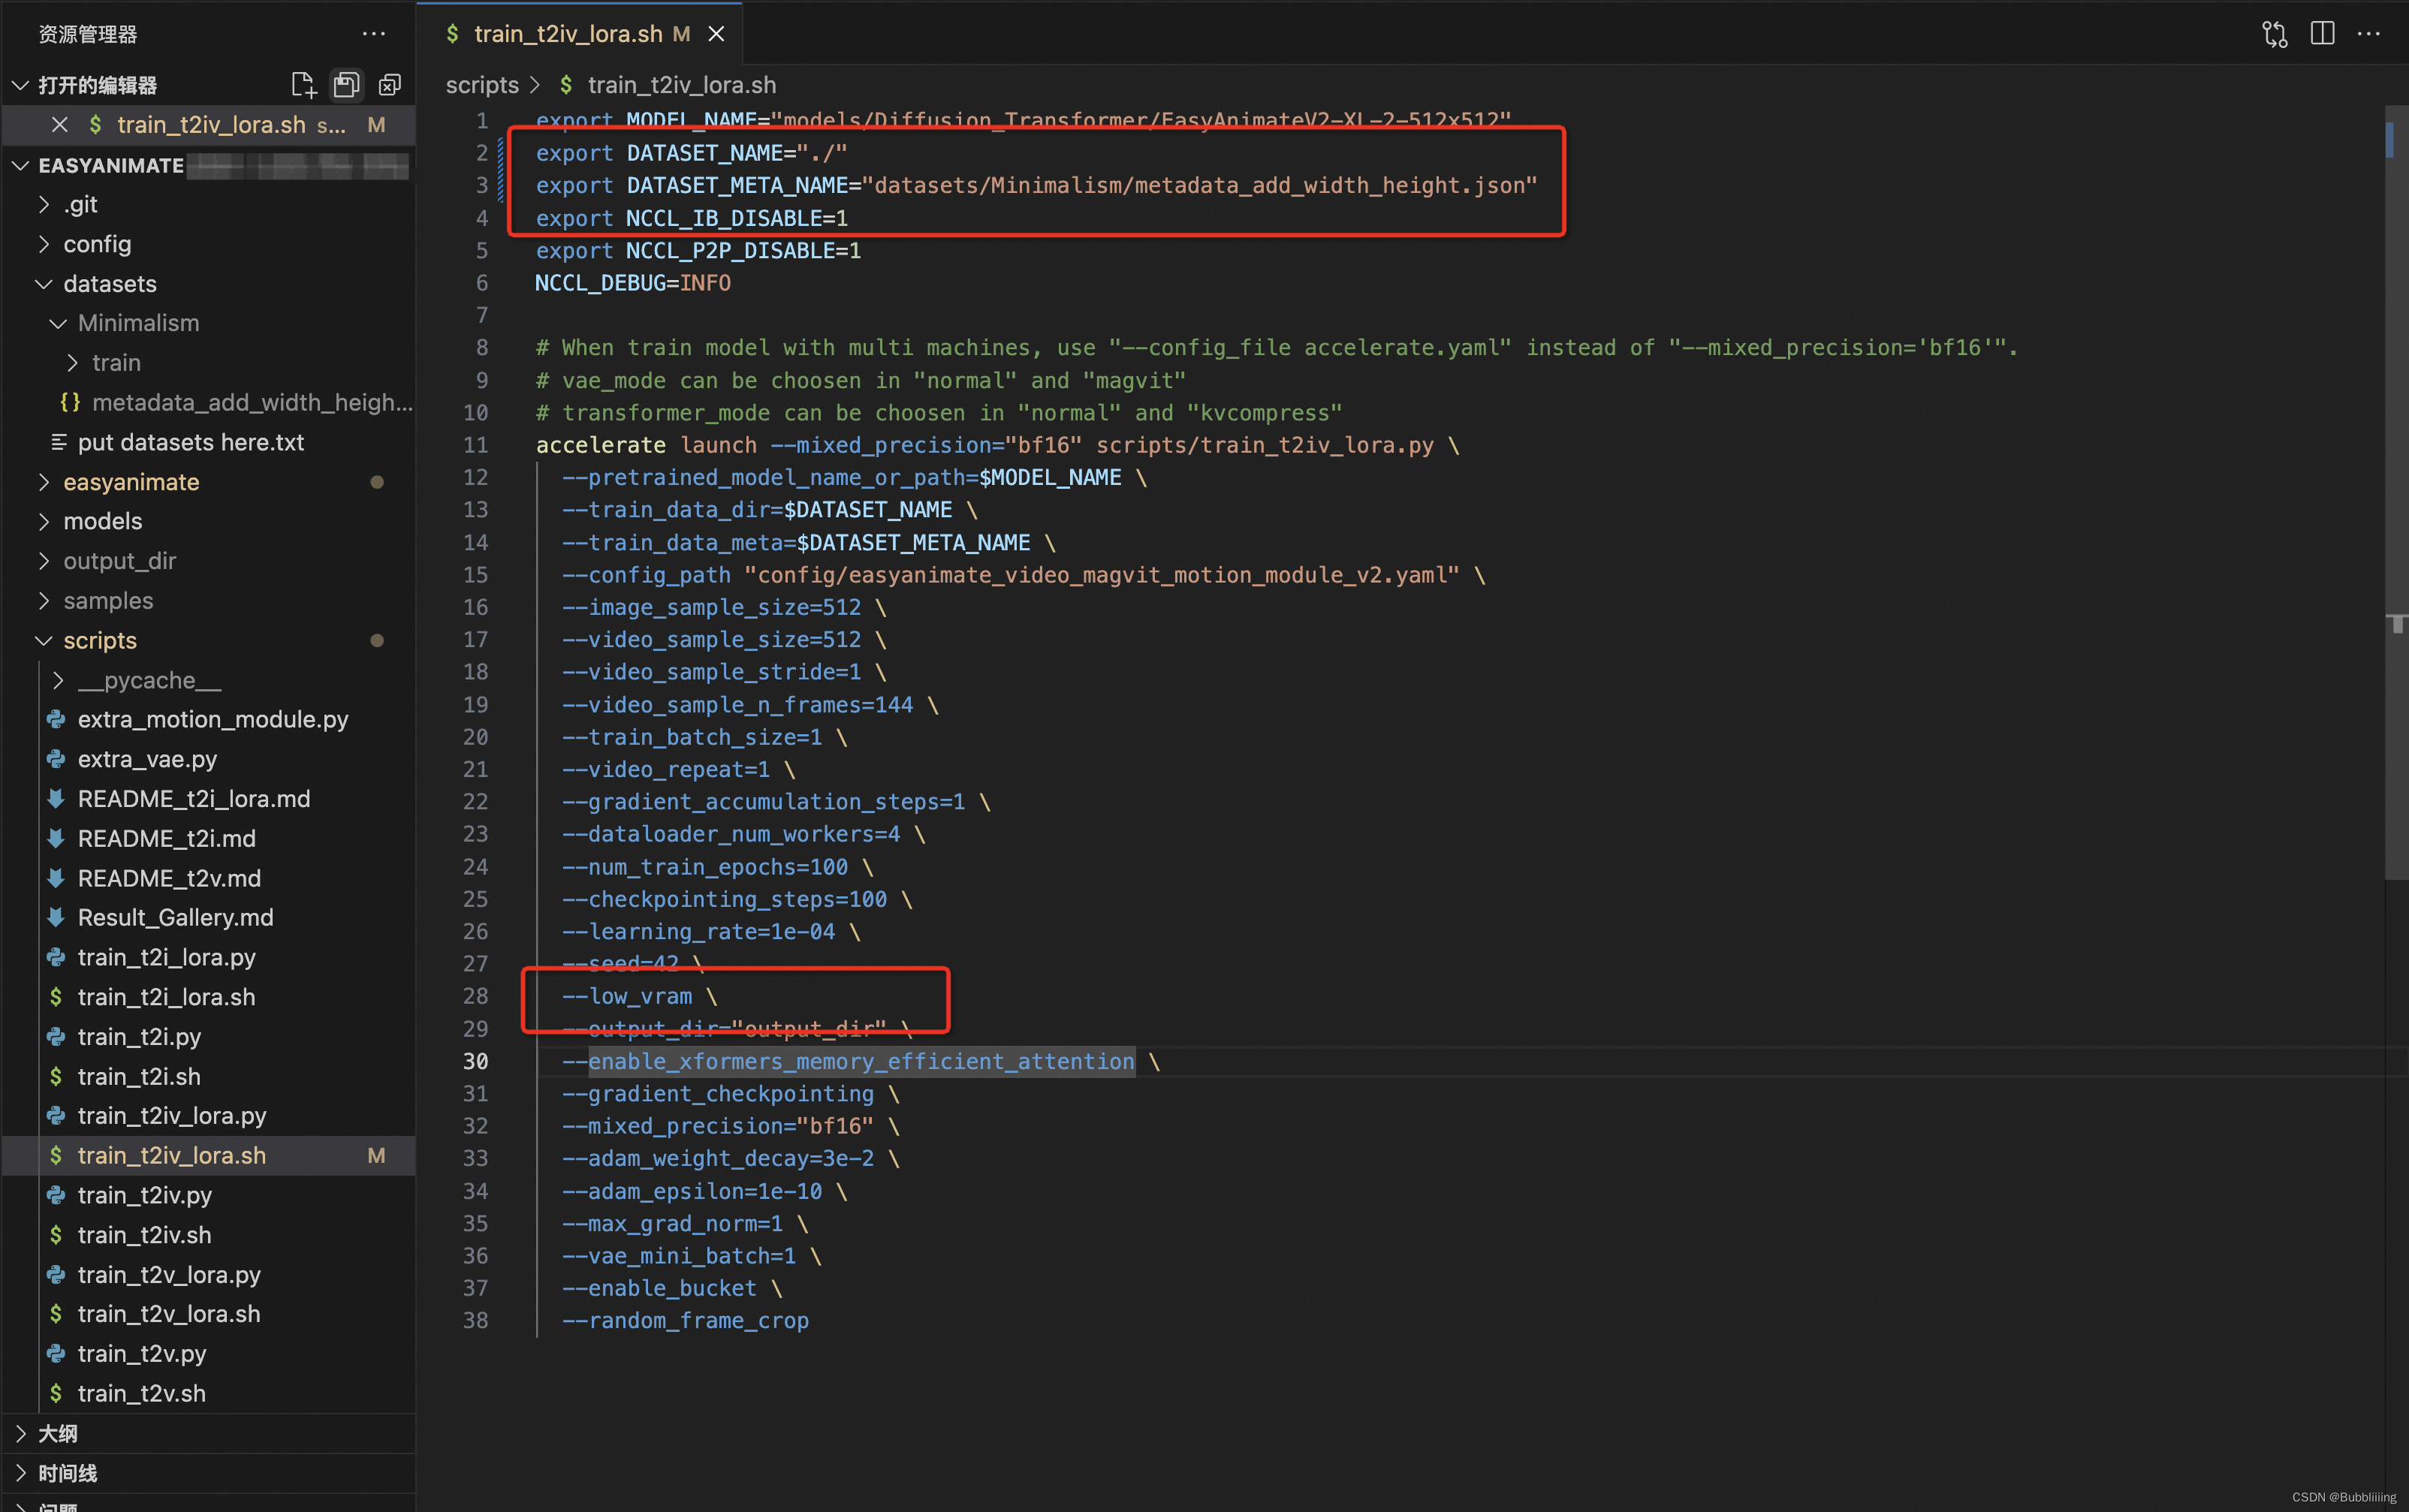2409x1512 pixels.
Task: Open editor more actions ellipsis
Action: [x=2368, y=34]
